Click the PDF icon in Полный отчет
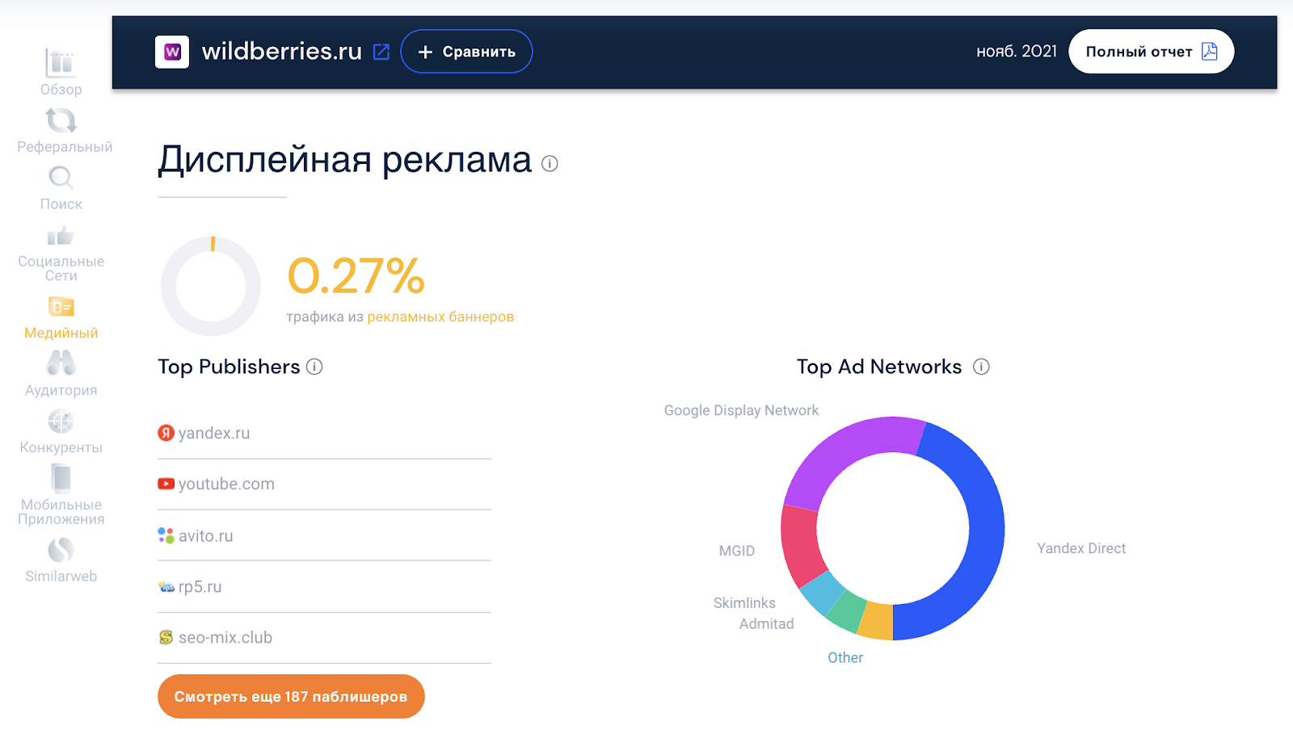This screenshot has width=1293, height=755. pos(1210,52)
